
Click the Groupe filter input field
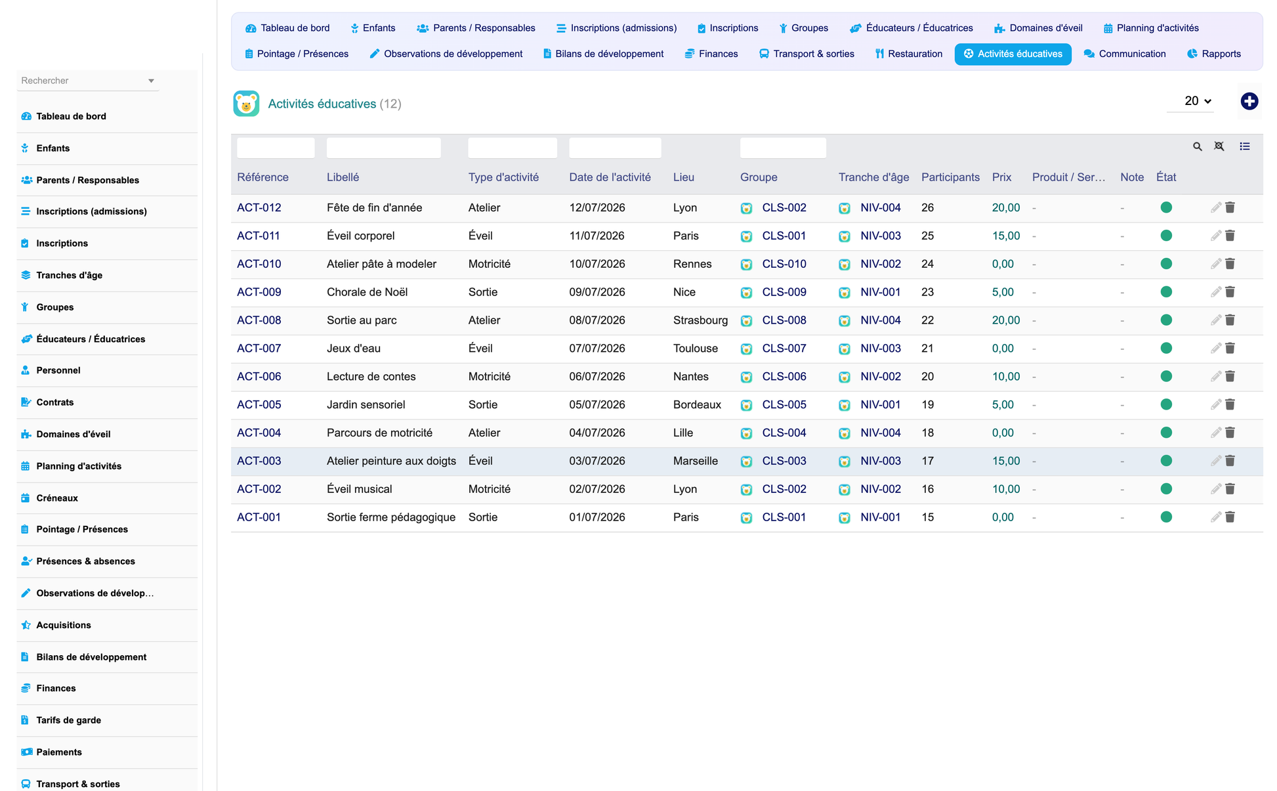[783, 148]
